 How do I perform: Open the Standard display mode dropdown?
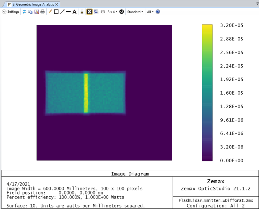click(135, 12)
